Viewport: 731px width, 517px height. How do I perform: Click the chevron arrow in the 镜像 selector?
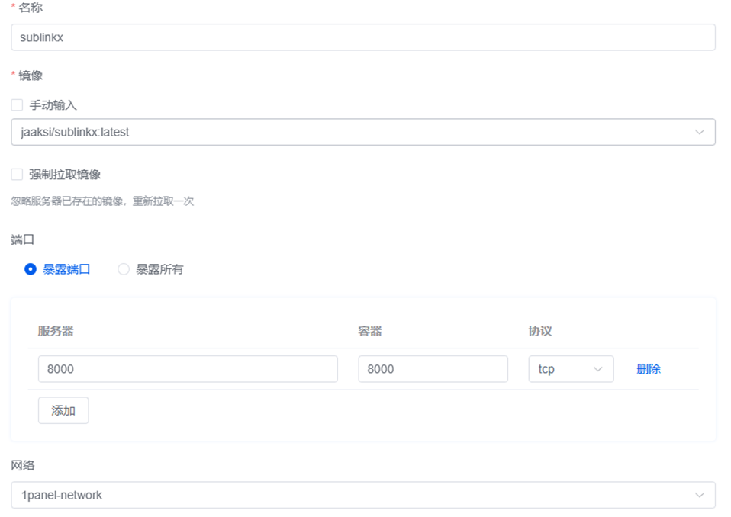[x=699, y=133]
